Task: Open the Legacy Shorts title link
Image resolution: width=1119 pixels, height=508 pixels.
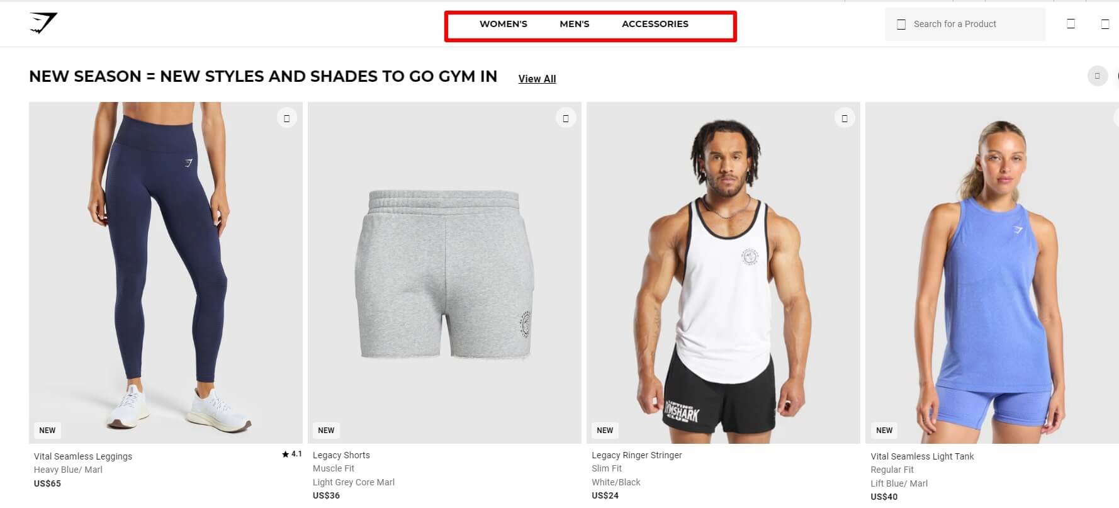Action: 341,455
